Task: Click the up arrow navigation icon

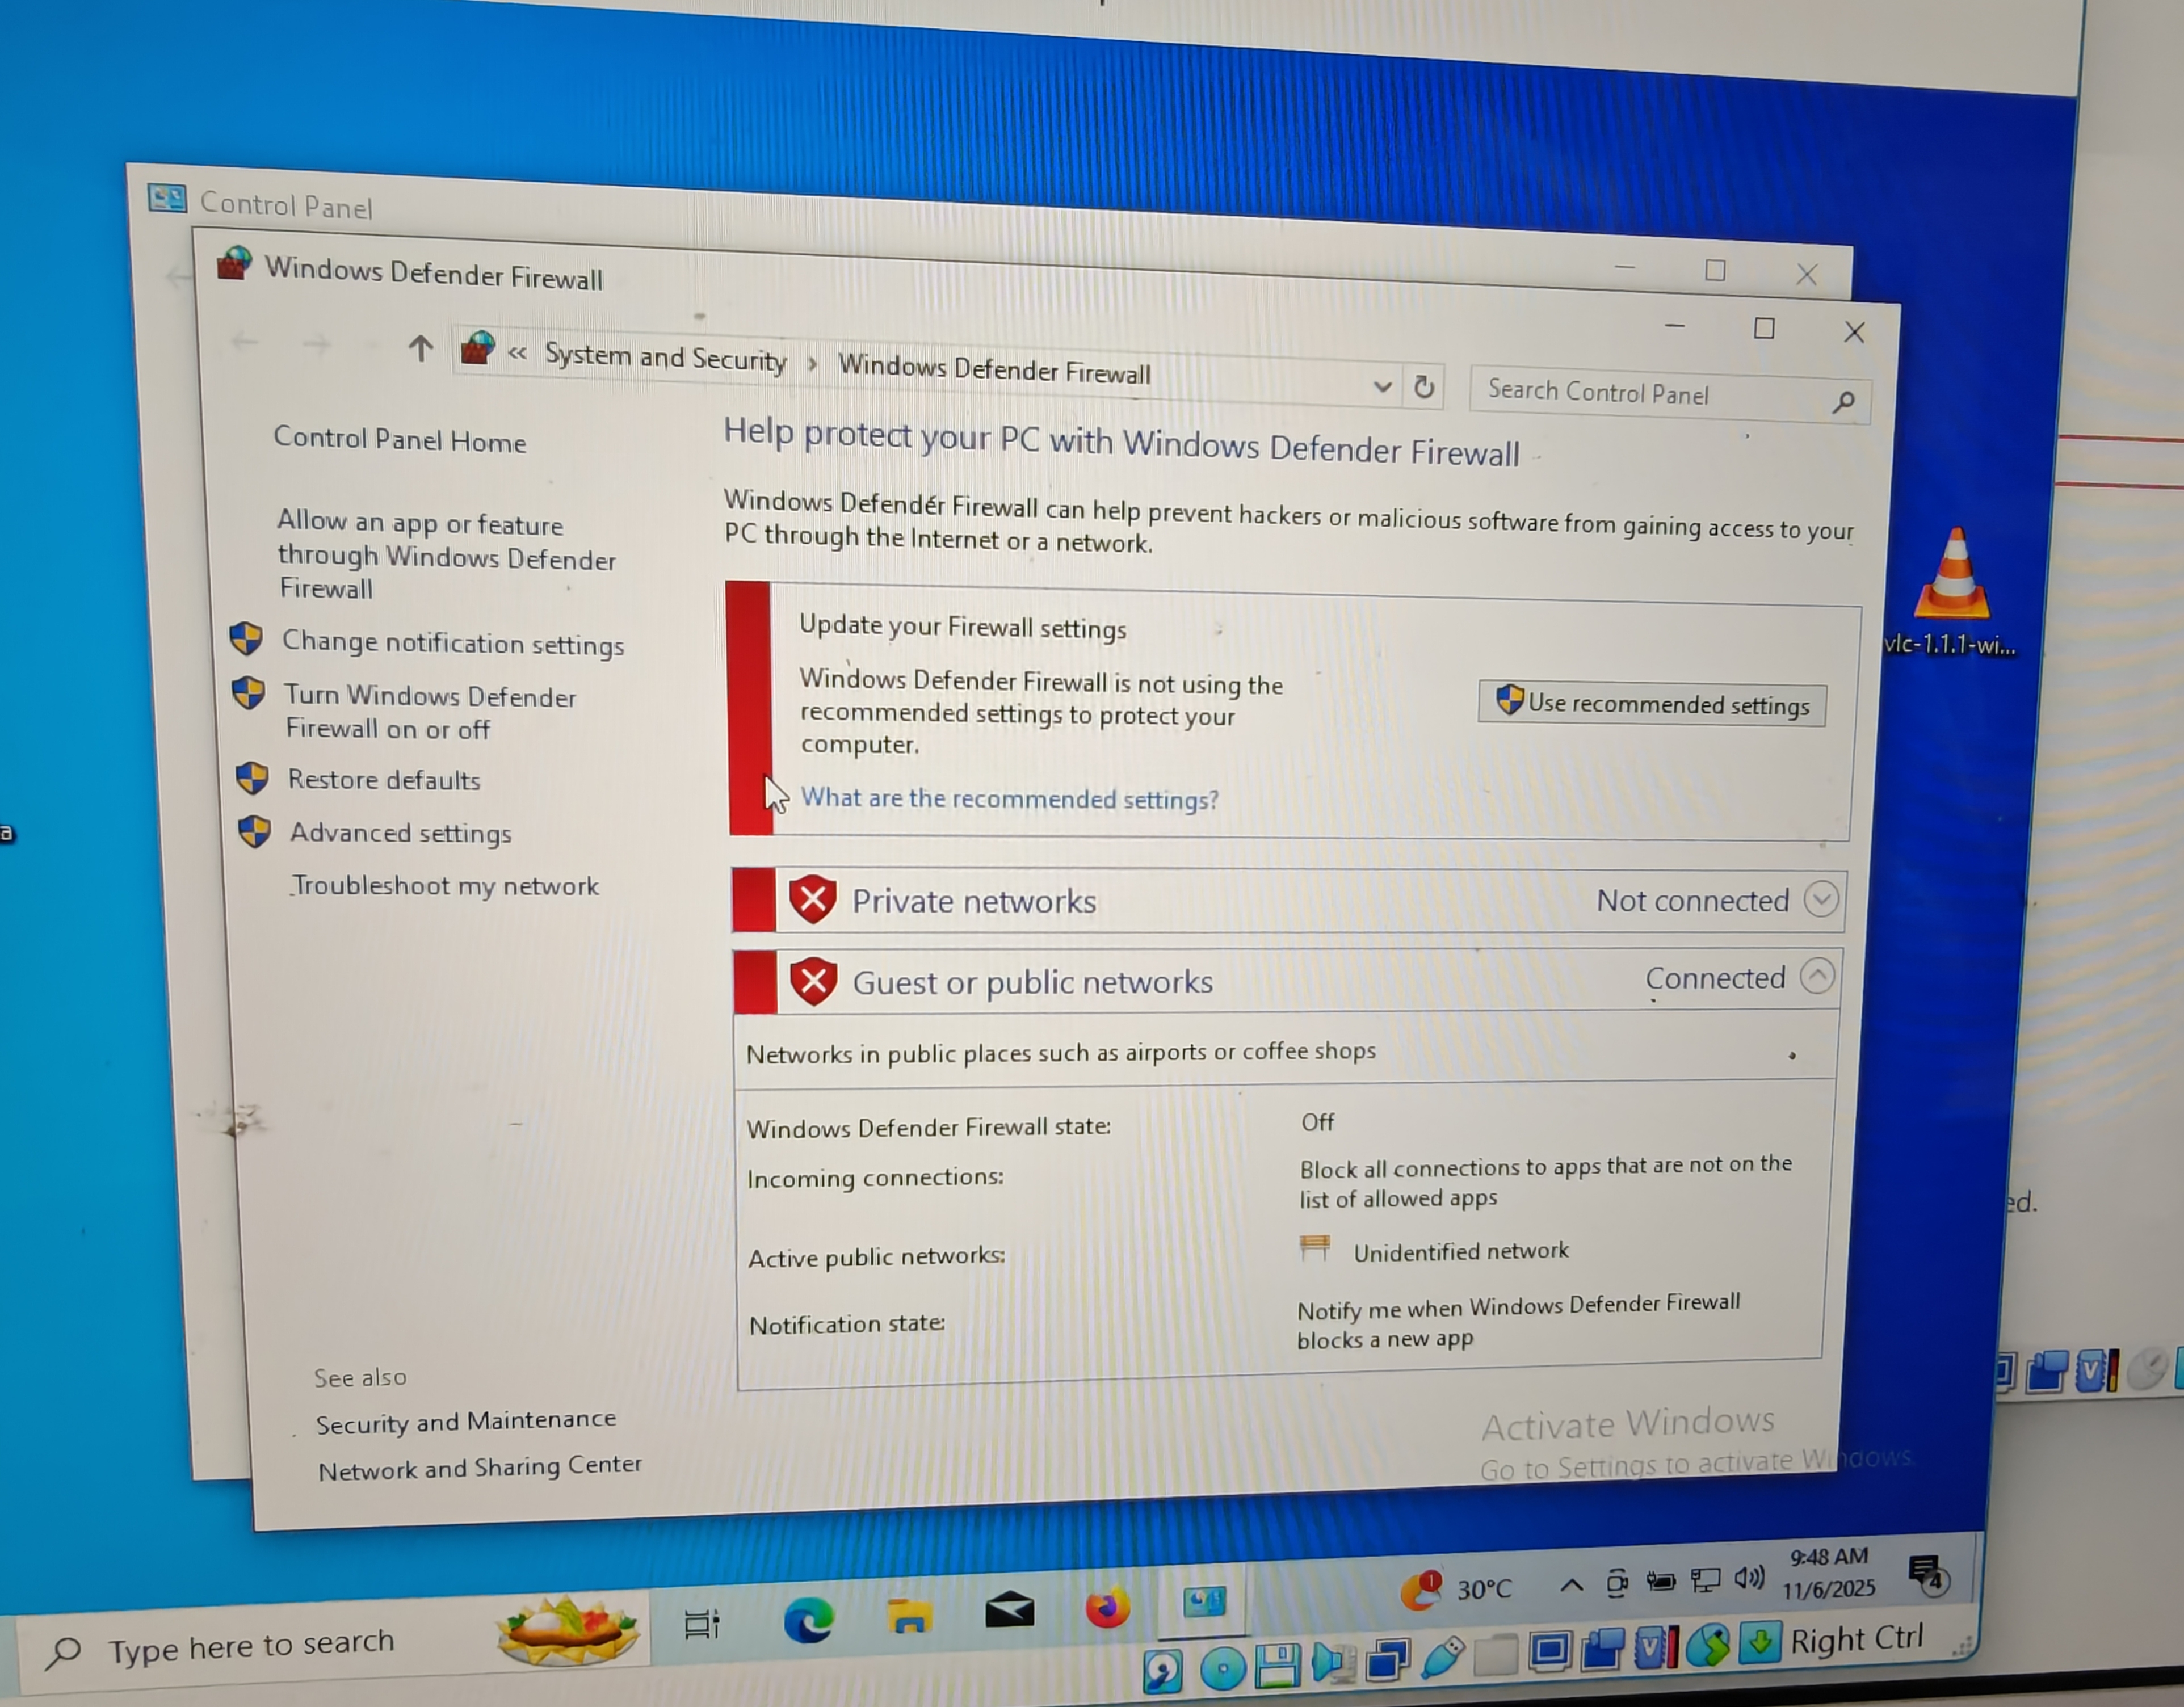Action: (420, 349)
